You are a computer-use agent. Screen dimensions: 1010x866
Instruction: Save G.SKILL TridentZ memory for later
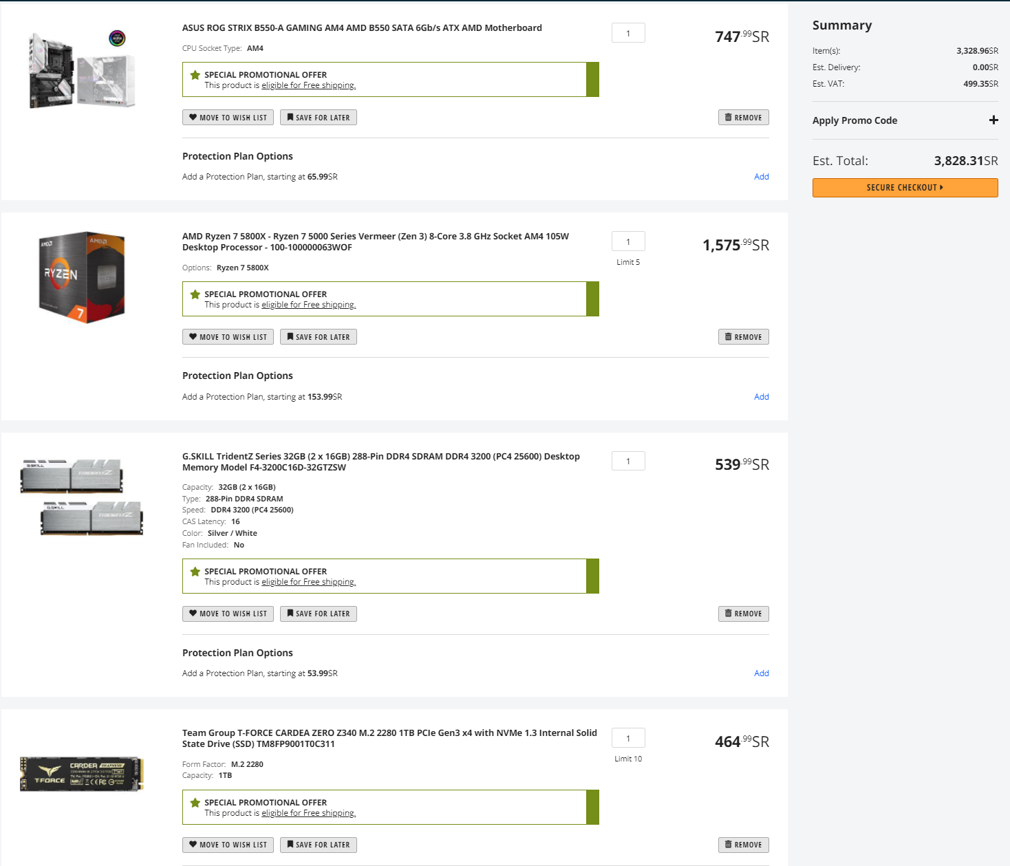coord(319,614)
